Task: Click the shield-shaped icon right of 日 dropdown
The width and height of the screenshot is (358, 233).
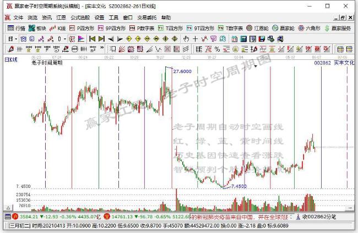Action: (23, 39)
